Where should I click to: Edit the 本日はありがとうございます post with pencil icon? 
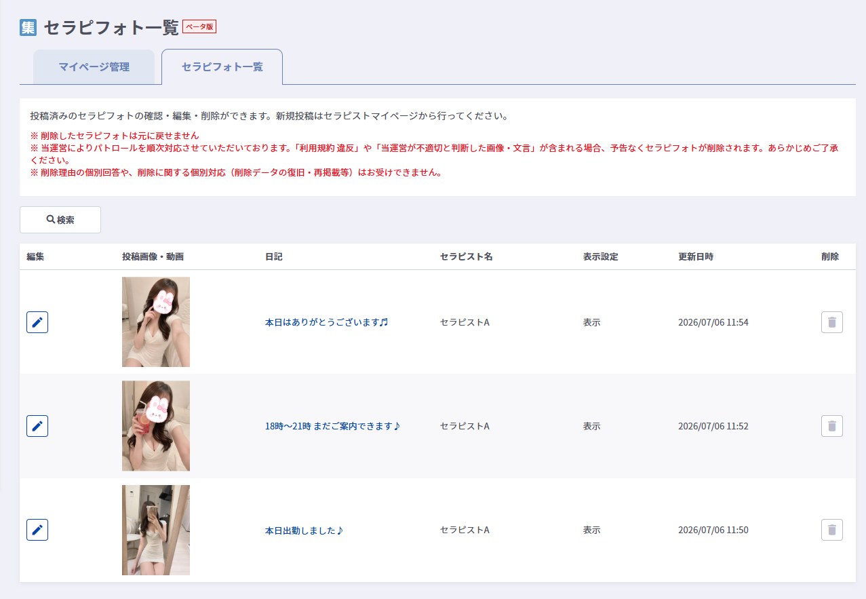click(37, 322)
